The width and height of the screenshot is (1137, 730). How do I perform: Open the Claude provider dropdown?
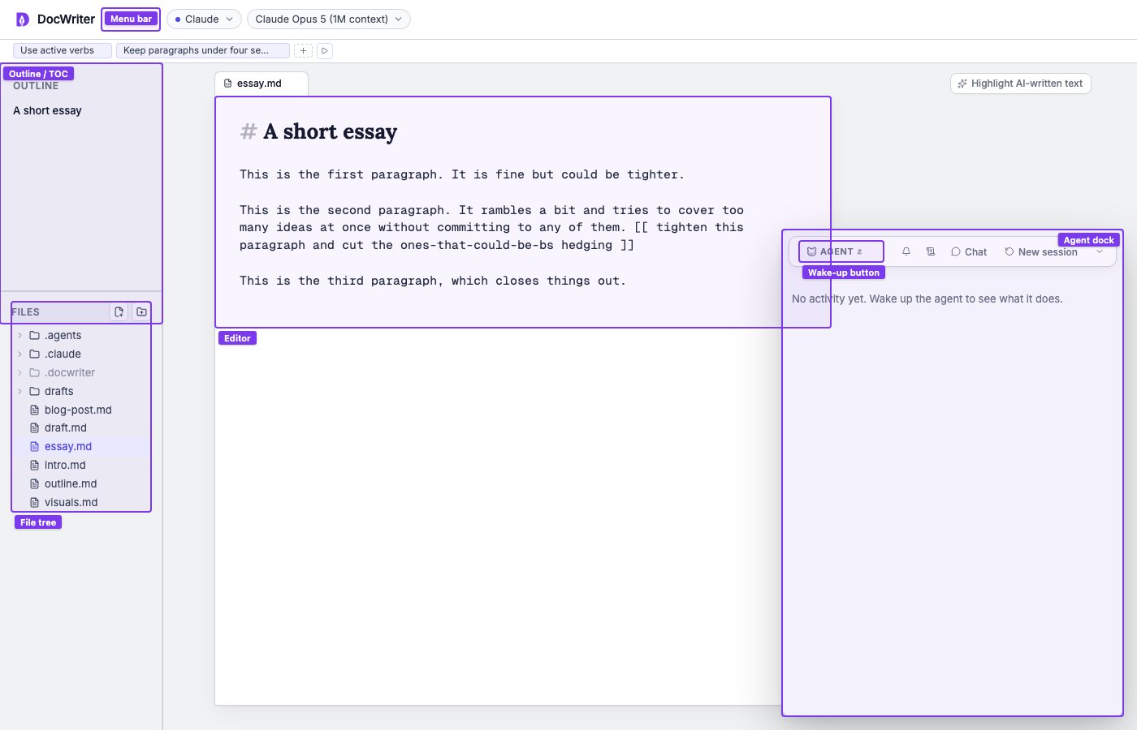(204, 19)
